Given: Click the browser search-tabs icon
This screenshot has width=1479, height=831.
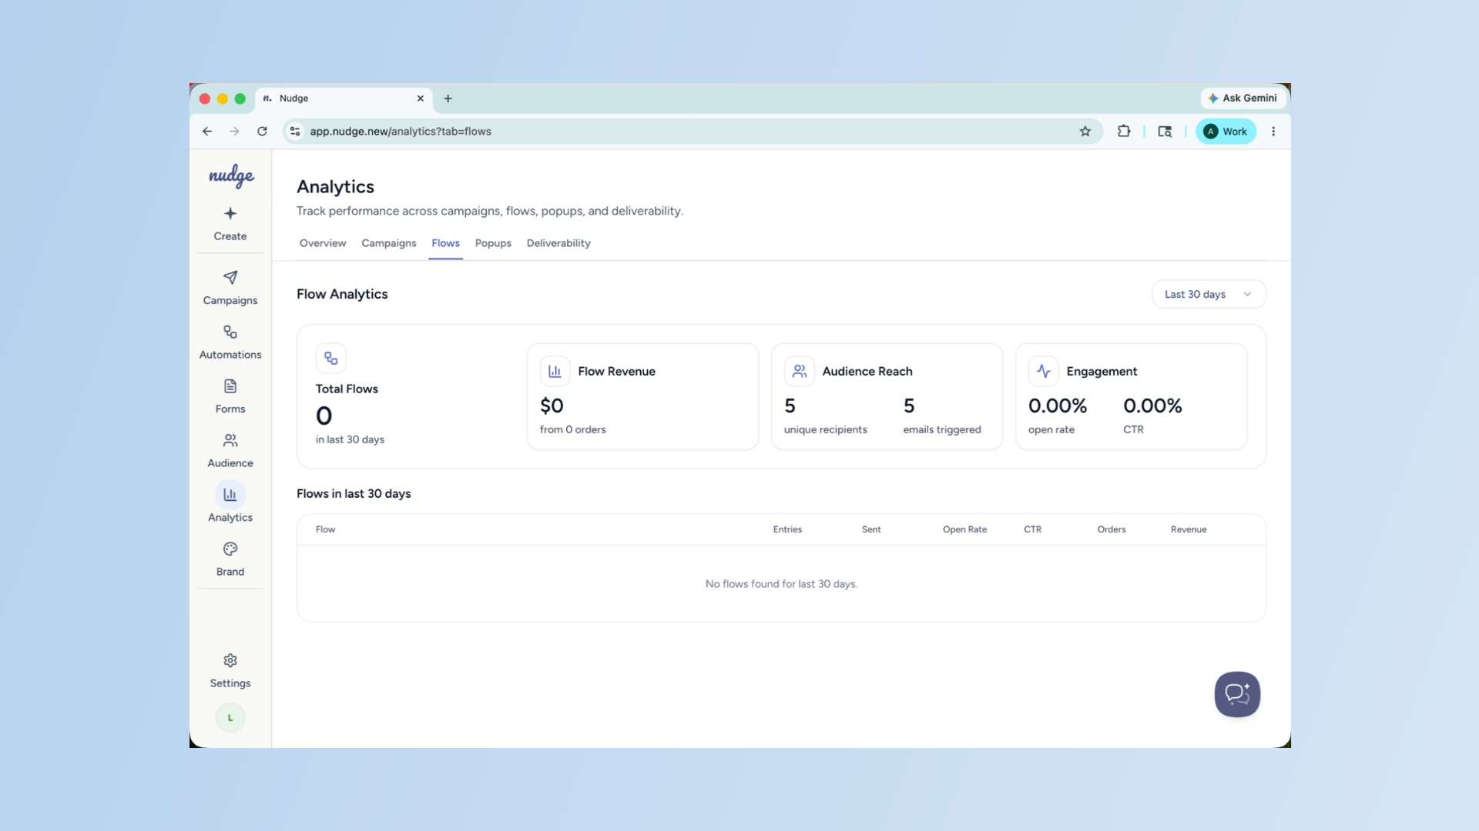Looking at the screenshot, I should click(1165, 132).
